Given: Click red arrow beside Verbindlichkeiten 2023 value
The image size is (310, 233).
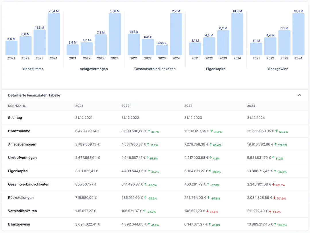Looking at the screenshot, I should pos(208,211).
